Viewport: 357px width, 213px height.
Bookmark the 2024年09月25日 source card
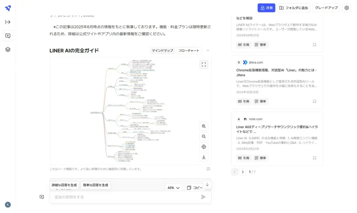click(314, 45)
